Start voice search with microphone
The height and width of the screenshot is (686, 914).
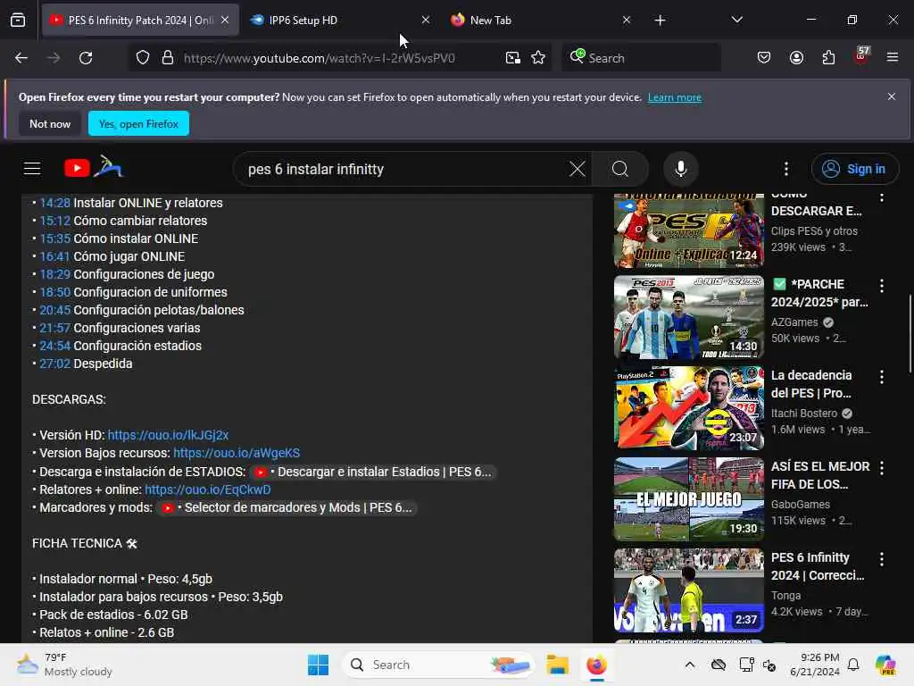point(680,169)
